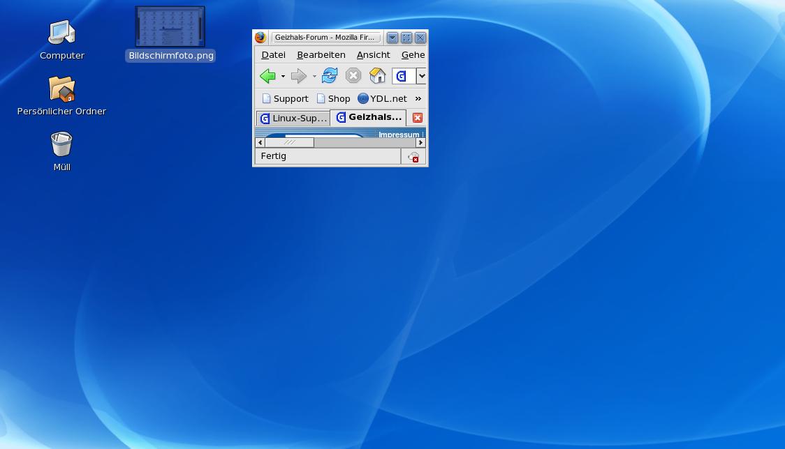Image resolution: width=785 pixels, height=449 pixels.
Task: Open the Forward history dropdown arrow
Action: pyautogui.click(x=314, y=77)
